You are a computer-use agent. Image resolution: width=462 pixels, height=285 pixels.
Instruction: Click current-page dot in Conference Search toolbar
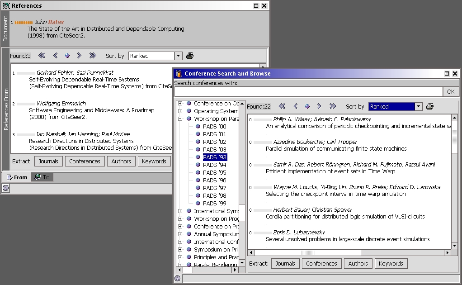(x=307, y=106)
